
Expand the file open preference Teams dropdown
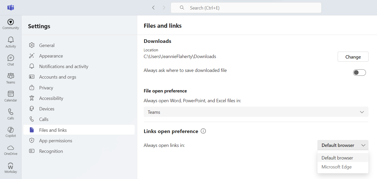256,112
